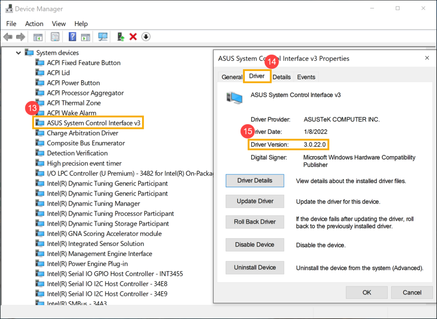This screenshot has height=319, width=437.
Task: Select Intel(R) Serial IO GPIO Host Controller
Action: coord(115,274)
